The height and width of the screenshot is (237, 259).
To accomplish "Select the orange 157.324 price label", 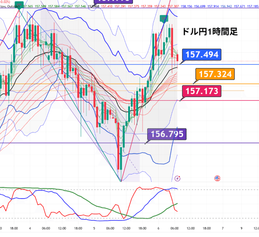I will tap(215, 74).
